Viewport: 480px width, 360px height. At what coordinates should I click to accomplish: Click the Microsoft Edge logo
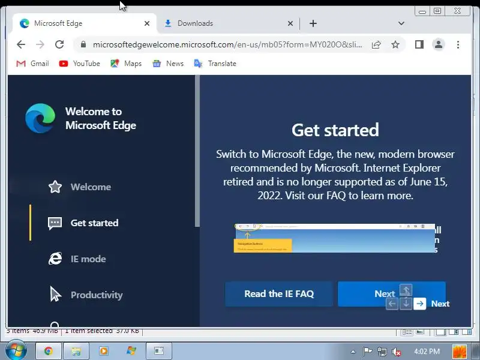coord(40,118)
